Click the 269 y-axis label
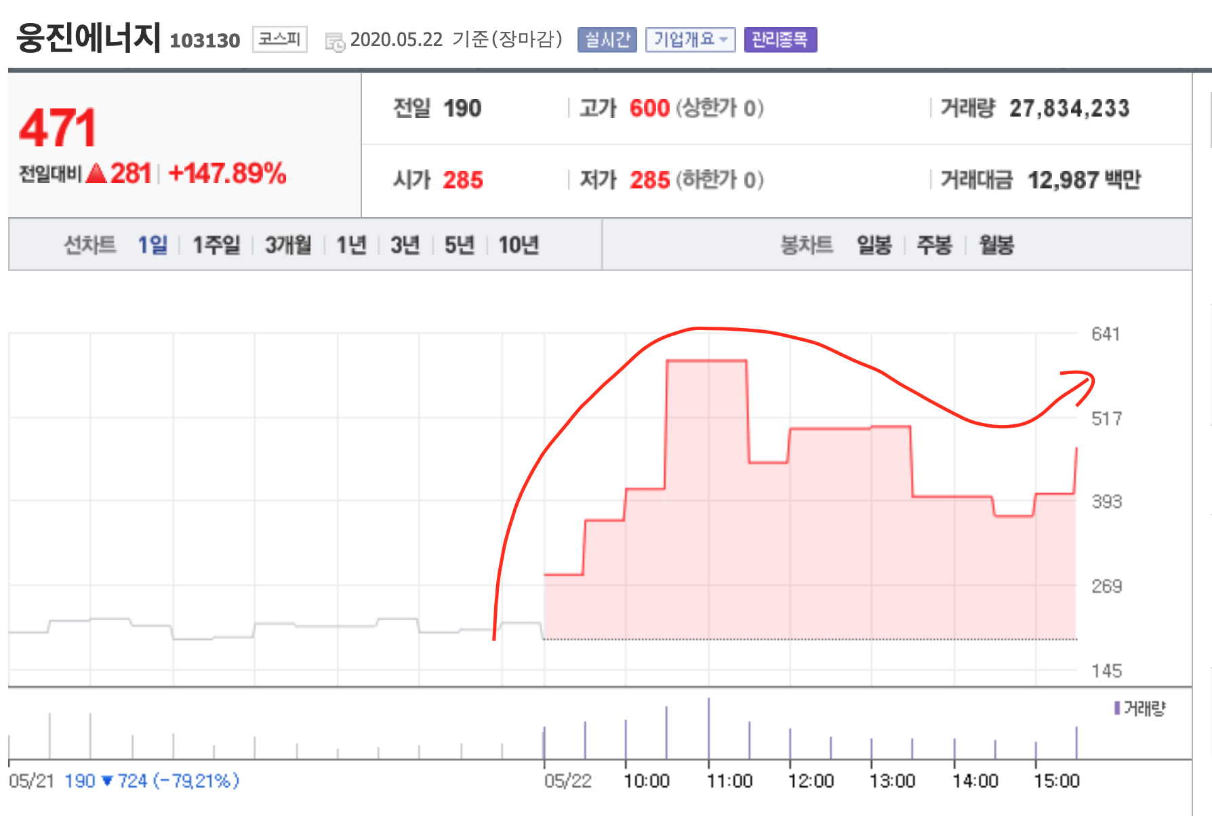The image size is (1212, 816). pos(1106,586)
